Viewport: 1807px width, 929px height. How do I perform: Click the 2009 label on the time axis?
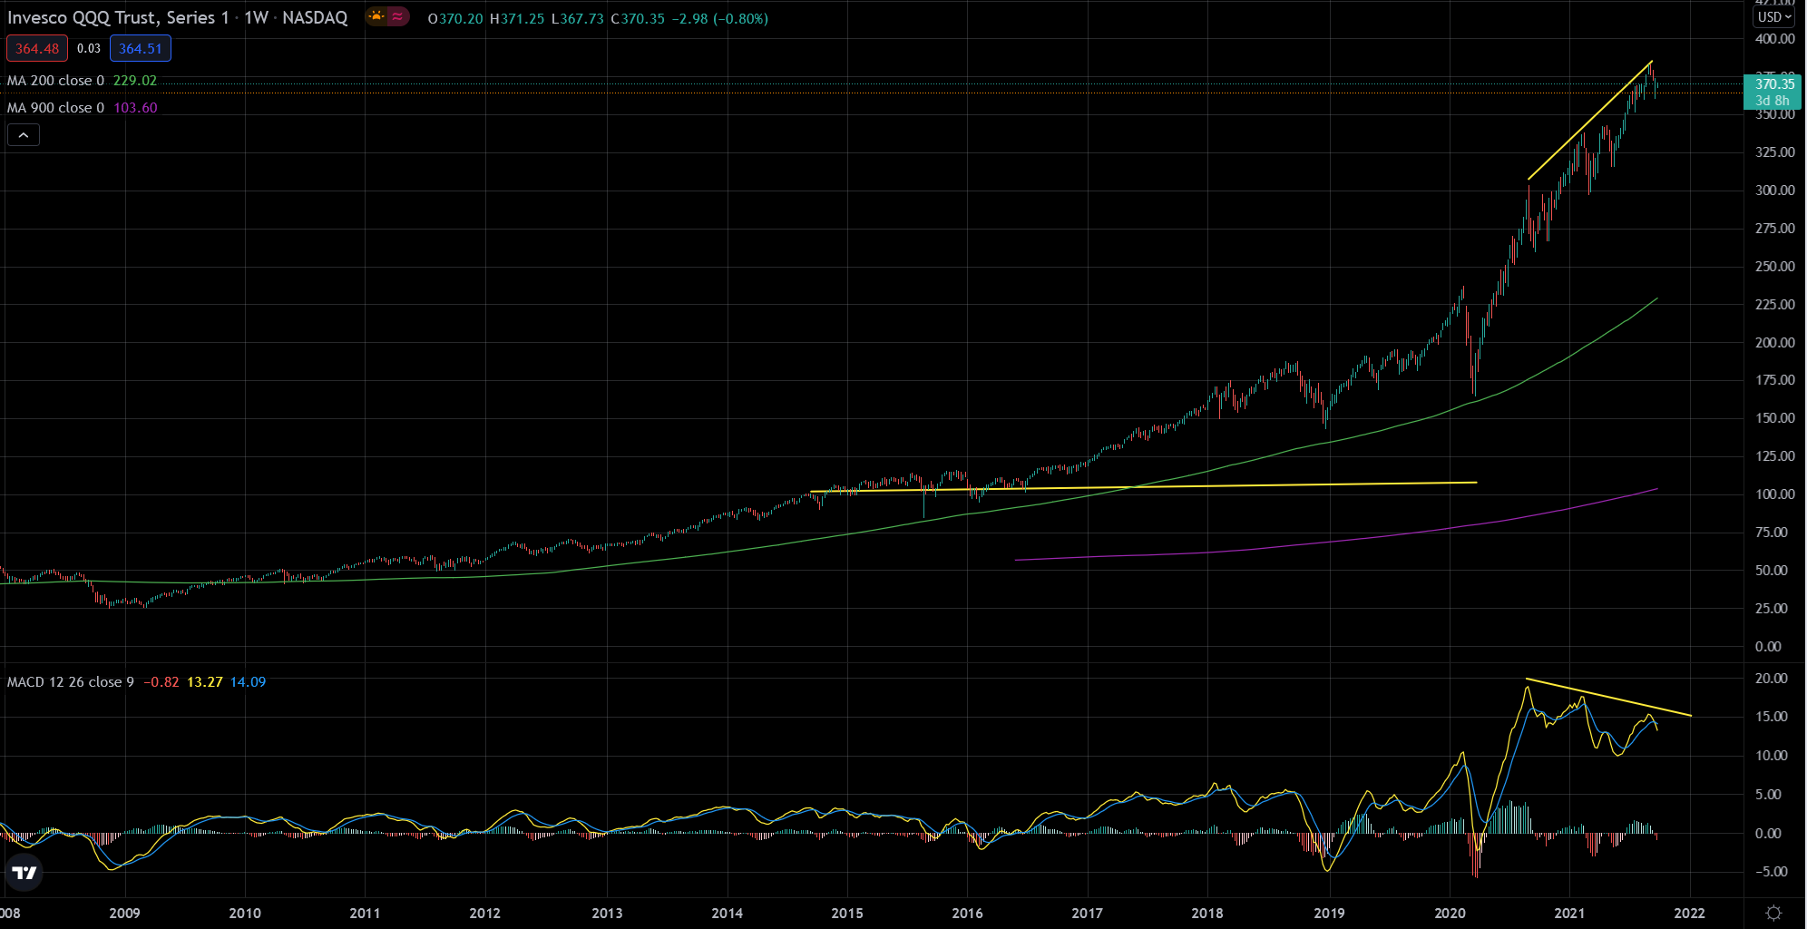click(x=124, y=913)
